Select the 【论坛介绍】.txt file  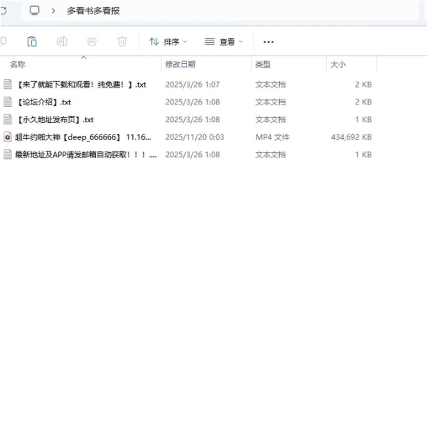pos(44,102)
